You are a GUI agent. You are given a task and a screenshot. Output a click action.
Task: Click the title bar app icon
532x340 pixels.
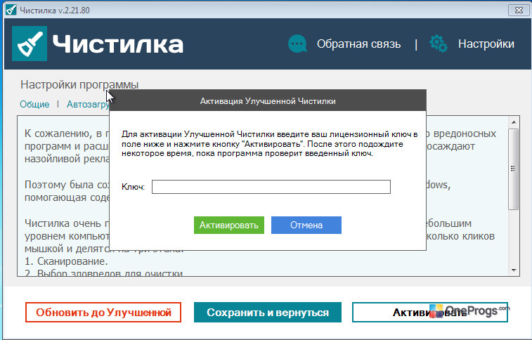11,10
